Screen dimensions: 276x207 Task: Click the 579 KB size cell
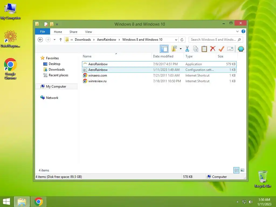pos(231,64)
